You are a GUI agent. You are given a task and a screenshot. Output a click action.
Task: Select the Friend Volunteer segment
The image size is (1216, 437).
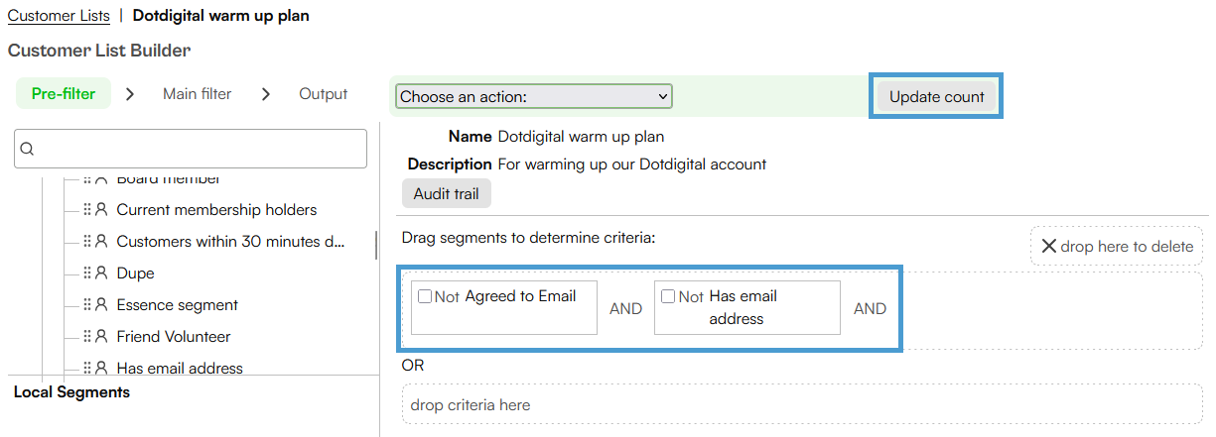pos(173,337)
